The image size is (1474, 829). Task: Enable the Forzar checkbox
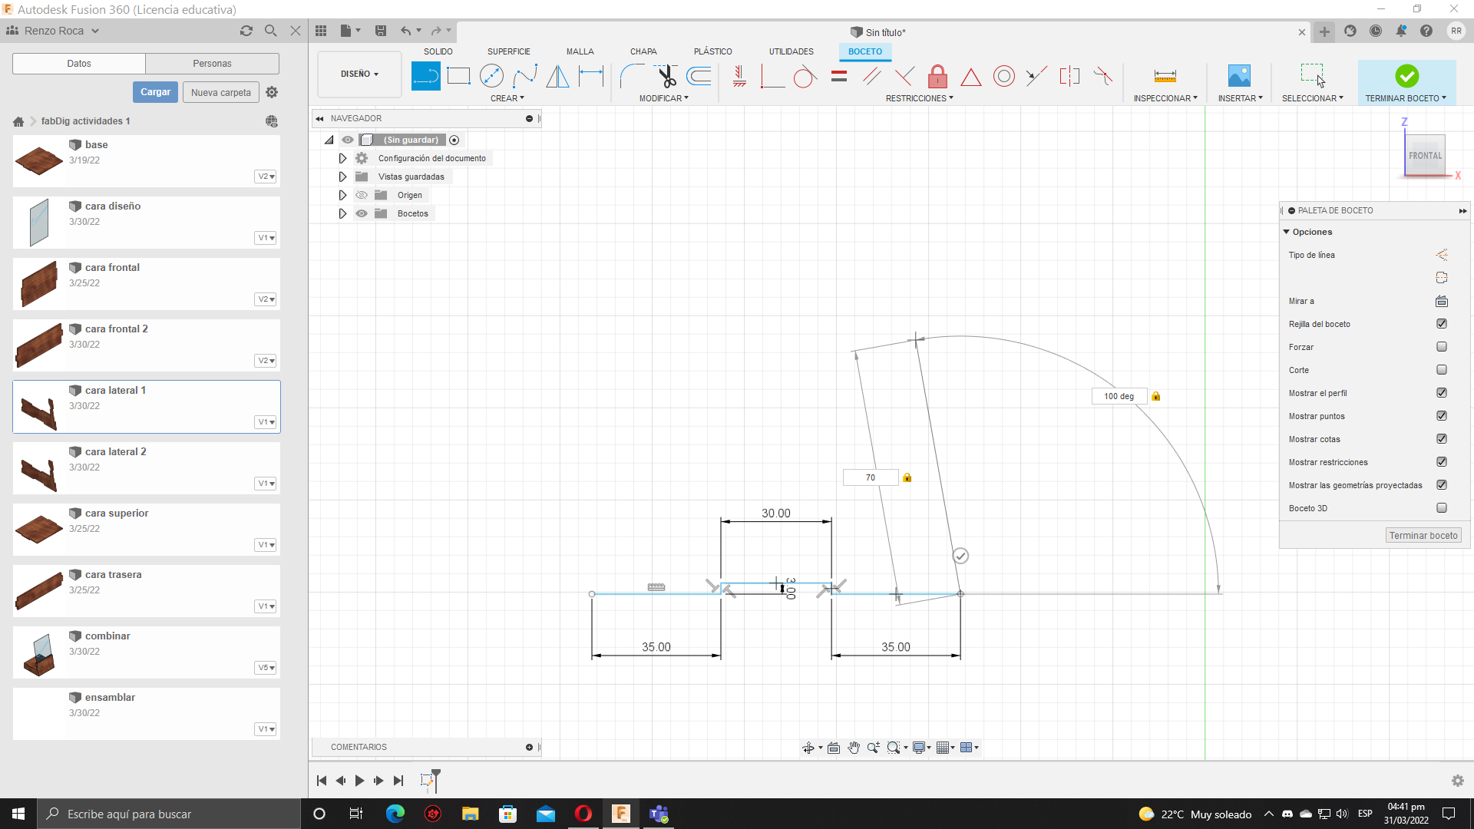[1441, 347]
